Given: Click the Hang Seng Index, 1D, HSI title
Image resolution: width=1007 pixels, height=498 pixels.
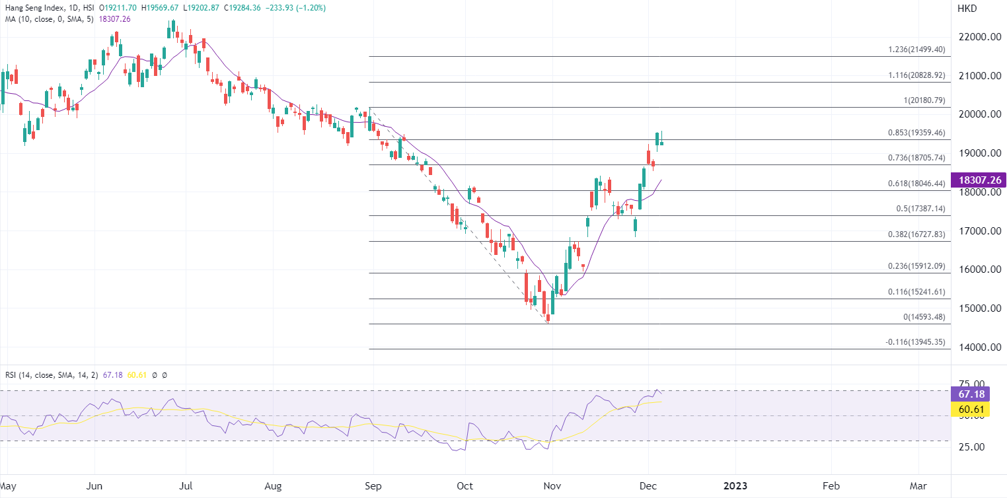Looking at the screenshot, I should [48, 8].
